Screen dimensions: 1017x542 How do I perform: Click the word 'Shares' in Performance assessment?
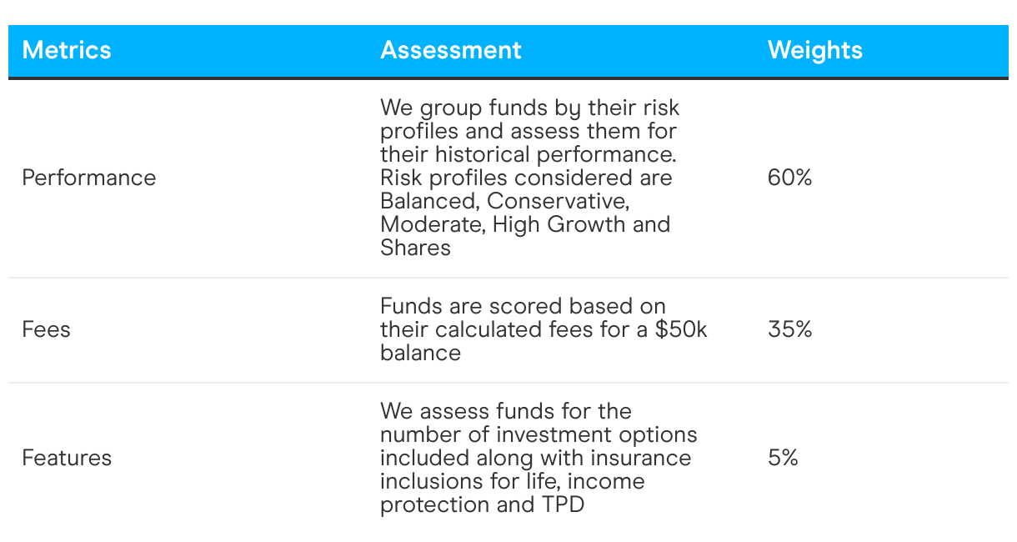(x=415, y=248)
